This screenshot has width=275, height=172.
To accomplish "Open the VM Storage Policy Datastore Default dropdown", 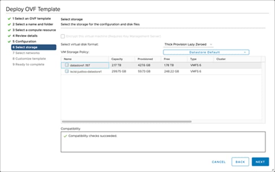I will click(206, 52).
